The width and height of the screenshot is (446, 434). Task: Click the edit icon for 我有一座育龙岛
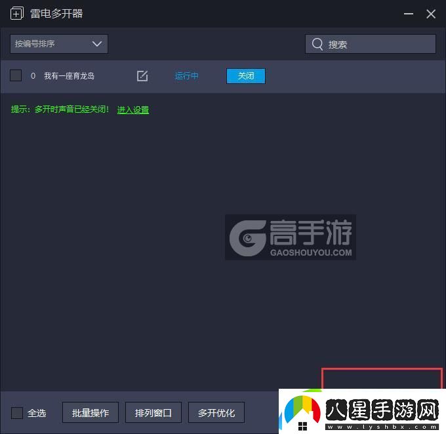[142, 76]
